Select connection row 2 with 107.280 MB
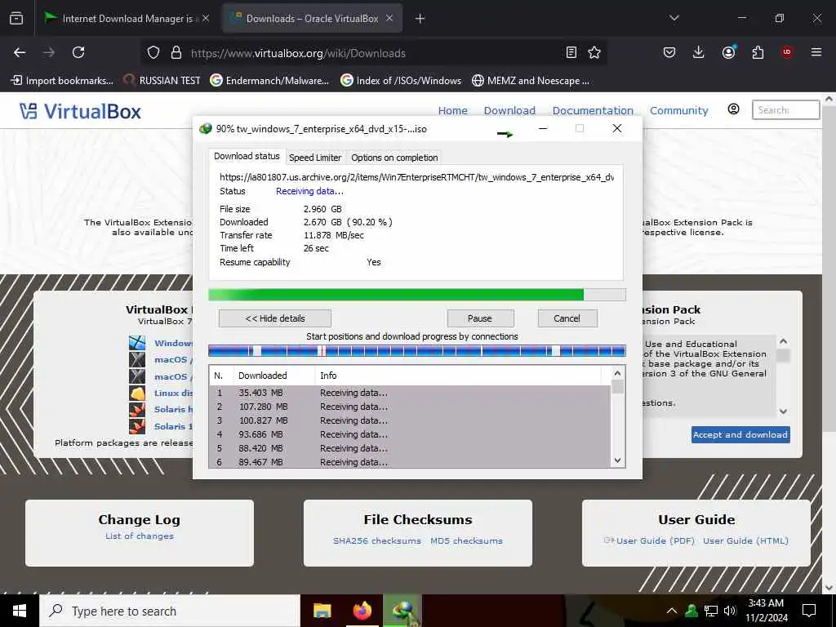 click(410, 407)
